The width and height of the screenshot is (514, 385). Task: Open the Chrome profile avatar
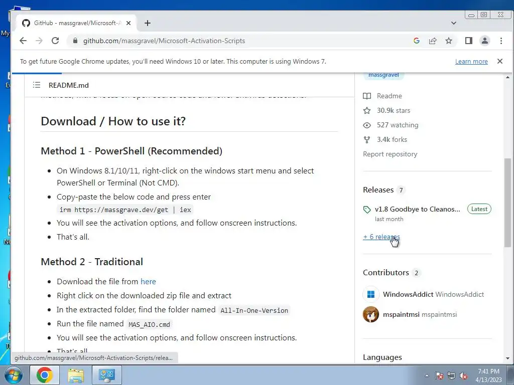(485, 41)
